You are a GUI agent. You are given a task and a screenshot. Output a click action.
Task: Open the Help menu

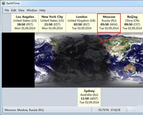coord(42,10)
